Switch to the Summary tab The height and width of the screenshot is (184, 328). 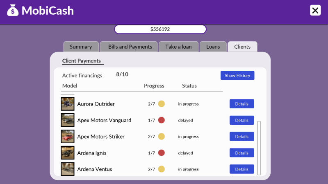pos(81,47)
